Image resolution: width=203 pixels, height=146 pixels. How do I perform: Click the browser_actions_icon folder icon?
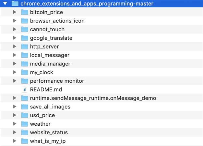coord(24,21)
